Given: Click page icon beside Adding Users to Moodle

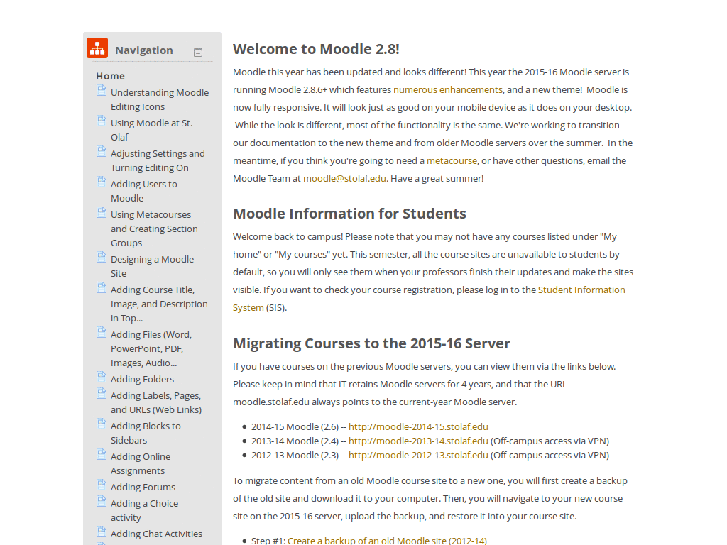Looking at the screenshot, I should click(102, 182).
